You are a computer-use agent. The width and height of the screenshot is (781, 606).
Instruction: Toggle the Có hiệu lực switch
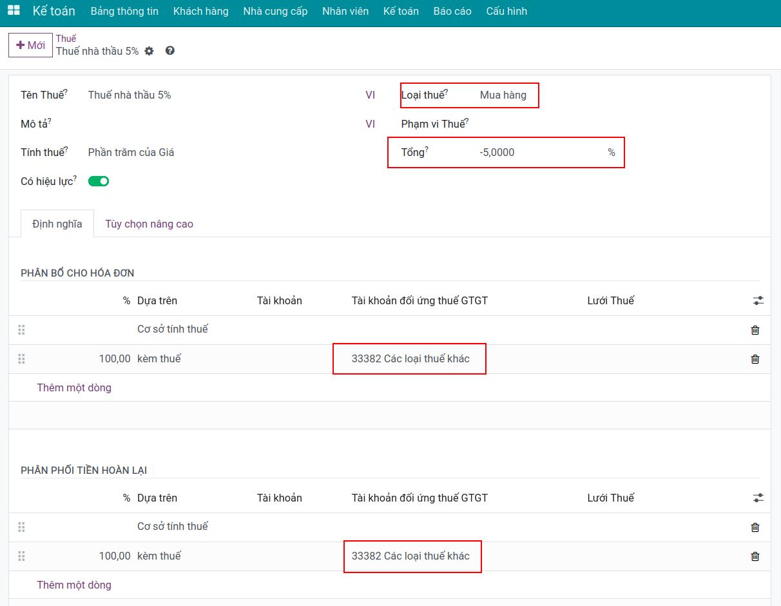pos(99,181)
